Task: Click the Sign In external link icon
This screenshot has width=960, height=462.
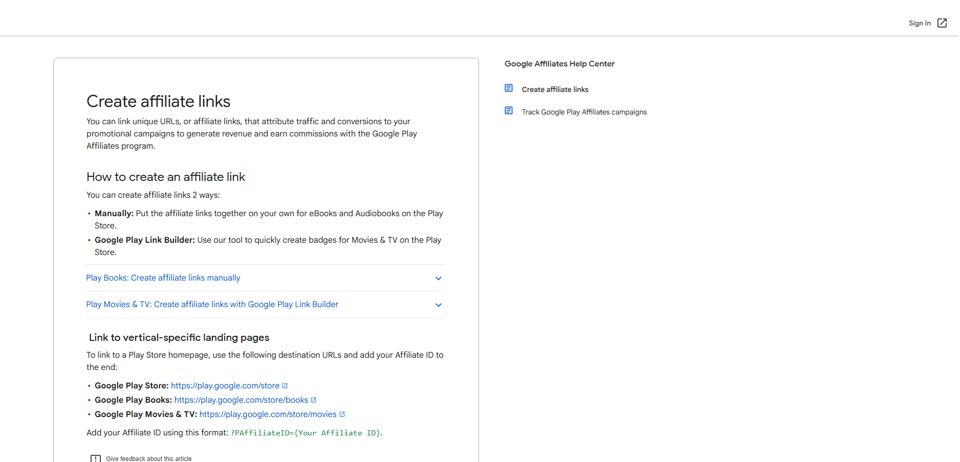Action: coord(942,23)
